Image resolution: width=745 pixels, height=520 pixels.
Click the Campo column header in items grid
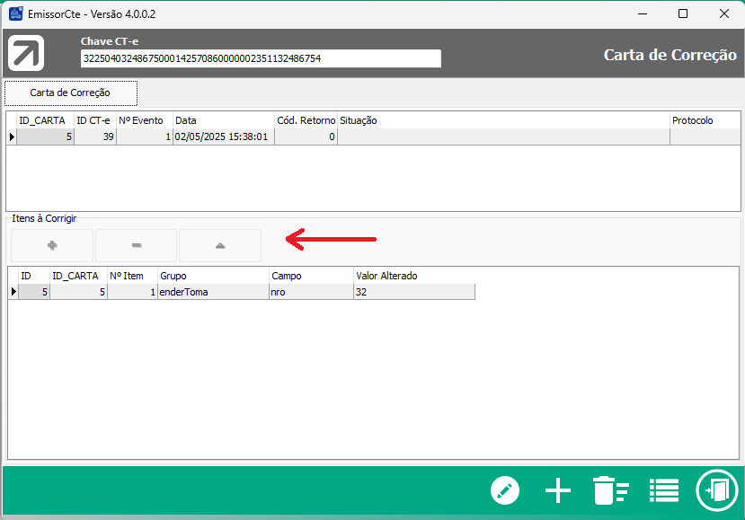[x=311, y=276]
